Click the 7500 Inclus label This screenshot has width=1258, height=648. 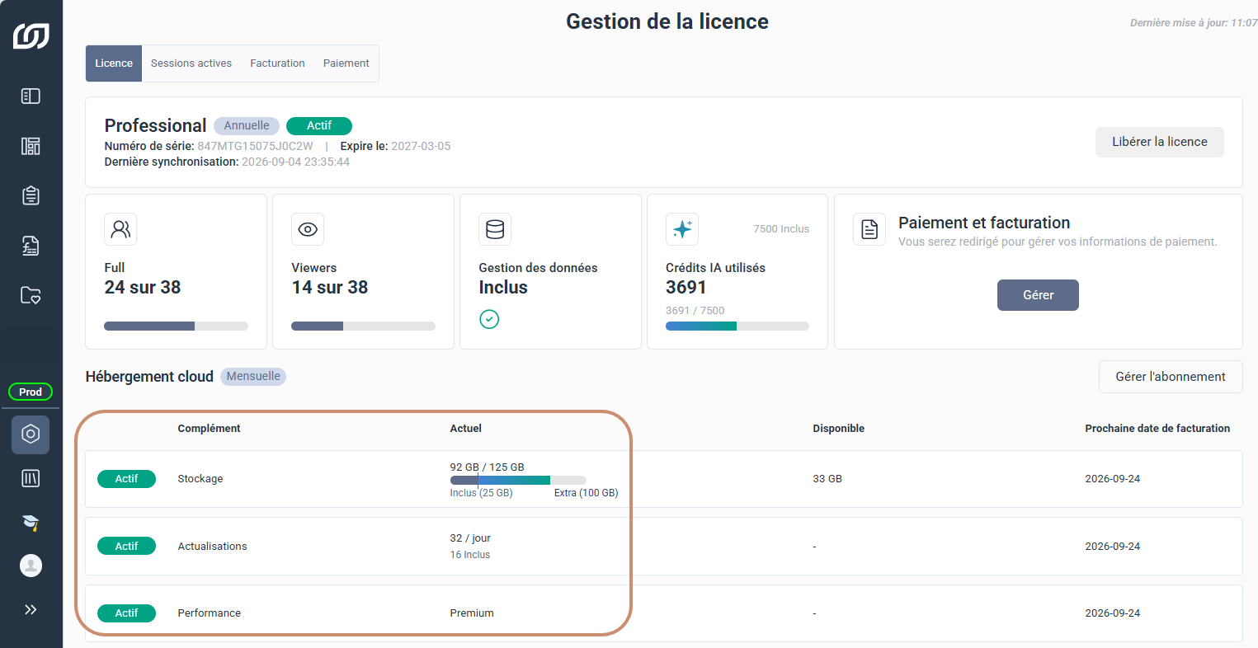(x=781, y=229)
